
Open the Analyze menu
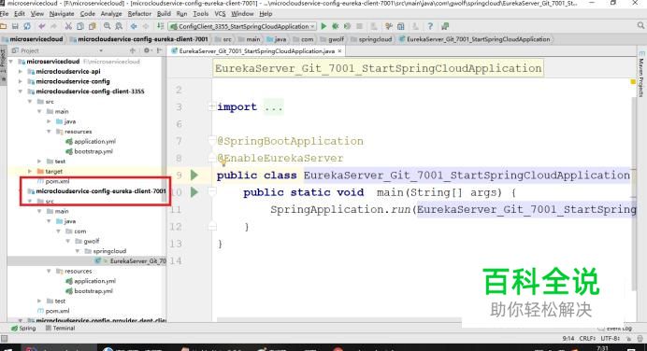[111, 14]
